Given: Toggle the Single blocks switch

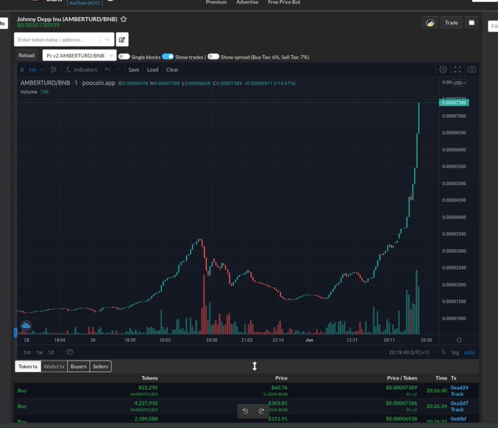Looking at the screenshot, I should coord(124,56).
